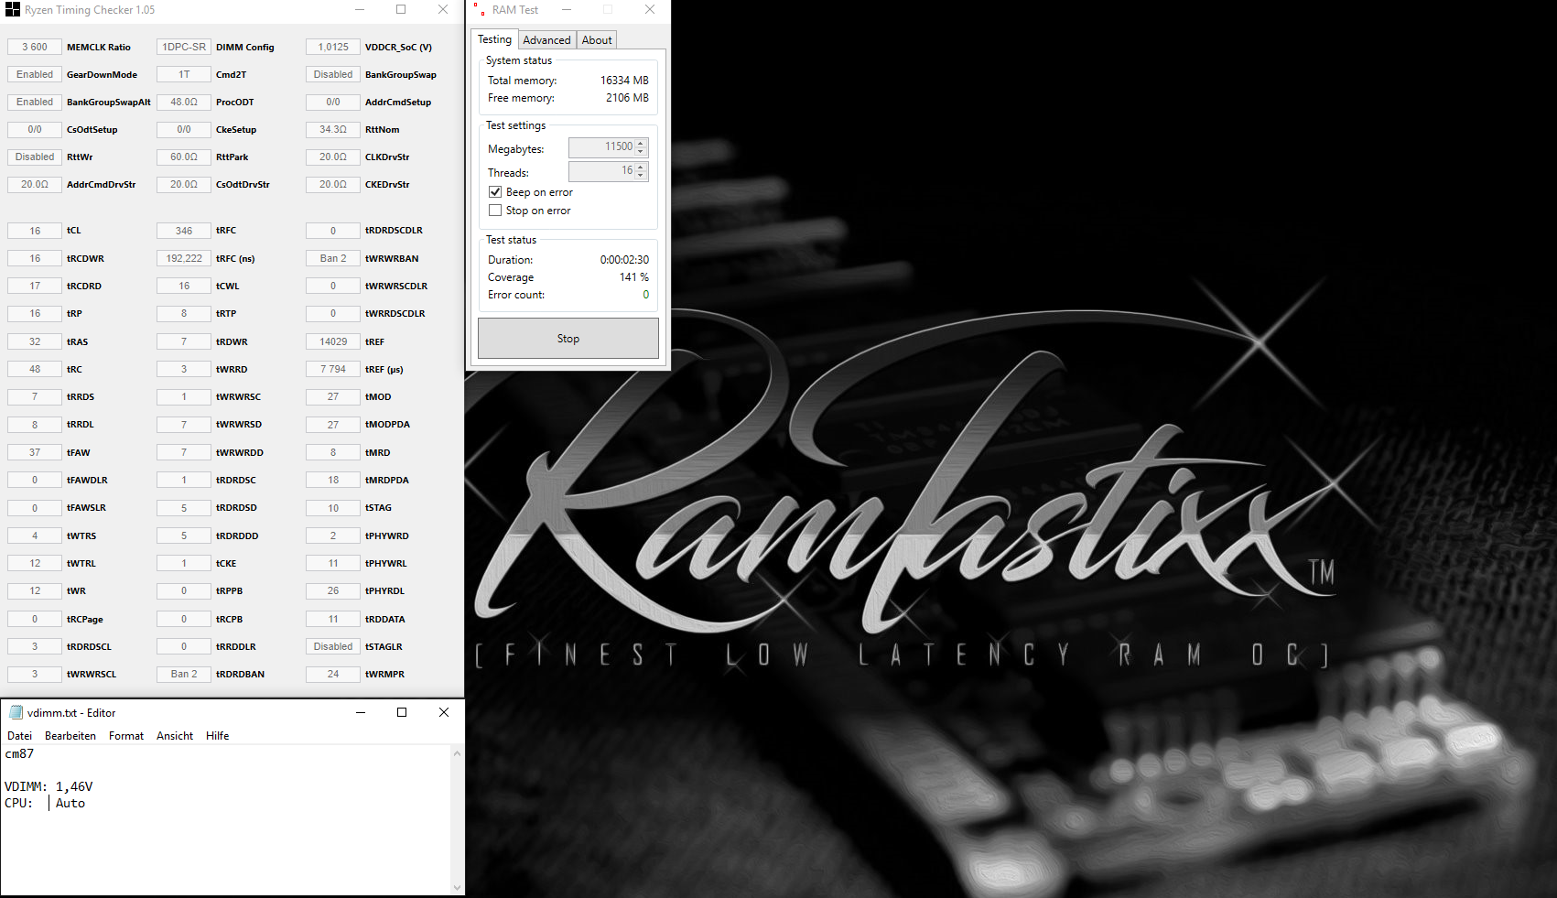Image resolution: width=1557 pixels, height=898 pixels.
Task: Click the cm87 line in the editor
Action: click(x=19, y=753)
